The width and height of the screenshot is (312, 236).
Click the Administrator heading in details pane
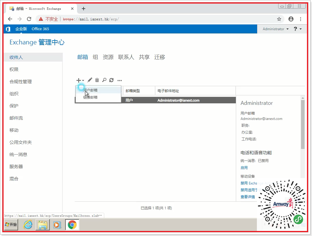pos(257,103)
